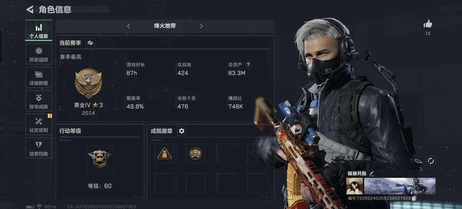Switch to previous mode with left chevron
The width and height of the screenshot is (462, 209).
click(x=128, y=26)
